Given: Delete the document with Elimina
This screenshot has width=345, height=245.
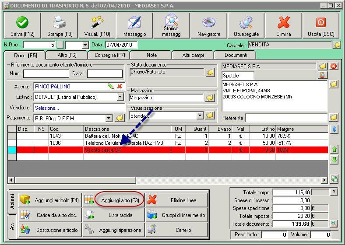Looking at the screenshot, I should click(283, 25).
